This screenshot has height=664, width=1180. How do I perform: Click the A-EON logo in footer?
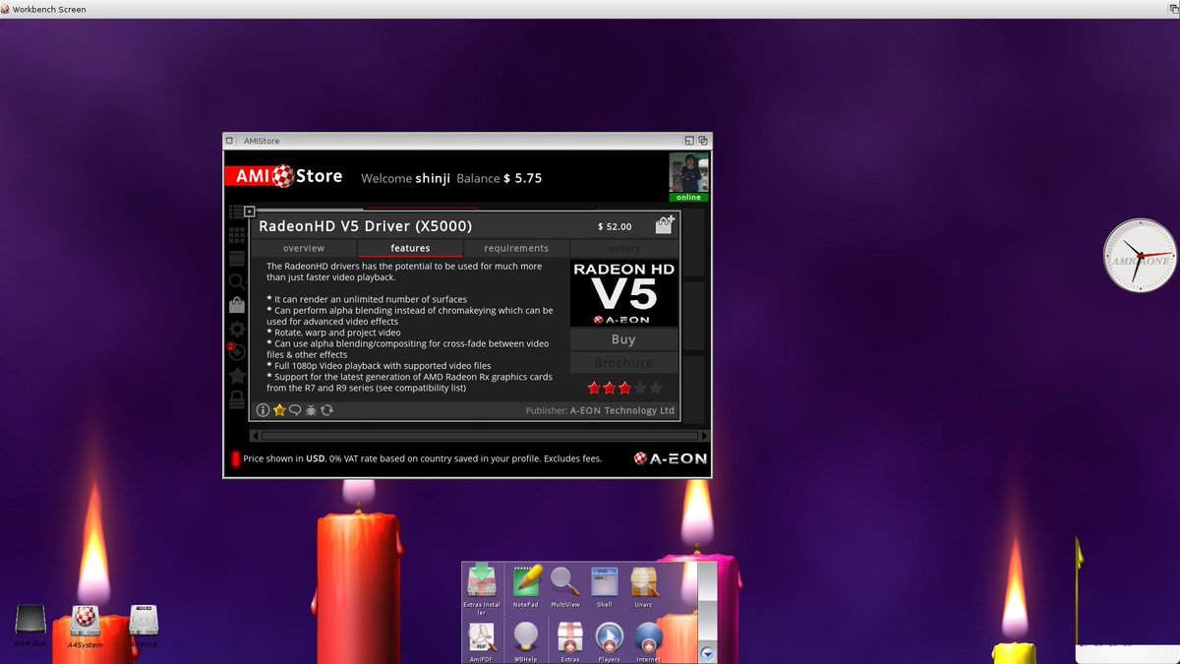pyautogui.click(x=671, y=458)
